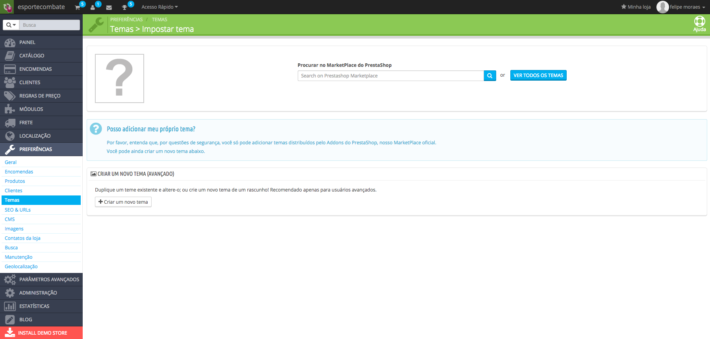Open the MÓDULOS menu label
This screenshot has width=710, height=339.
(31, 109)
